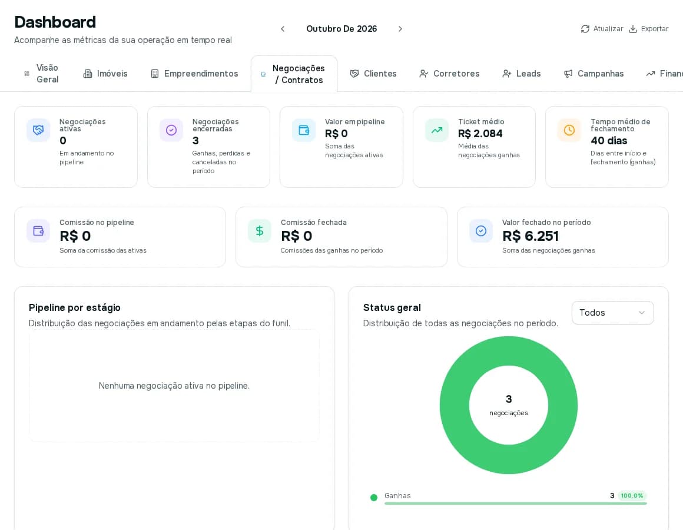Click the megaphone icon on the Campanhas tab
This screenshot has width=683, height=530.
[568, 74]
